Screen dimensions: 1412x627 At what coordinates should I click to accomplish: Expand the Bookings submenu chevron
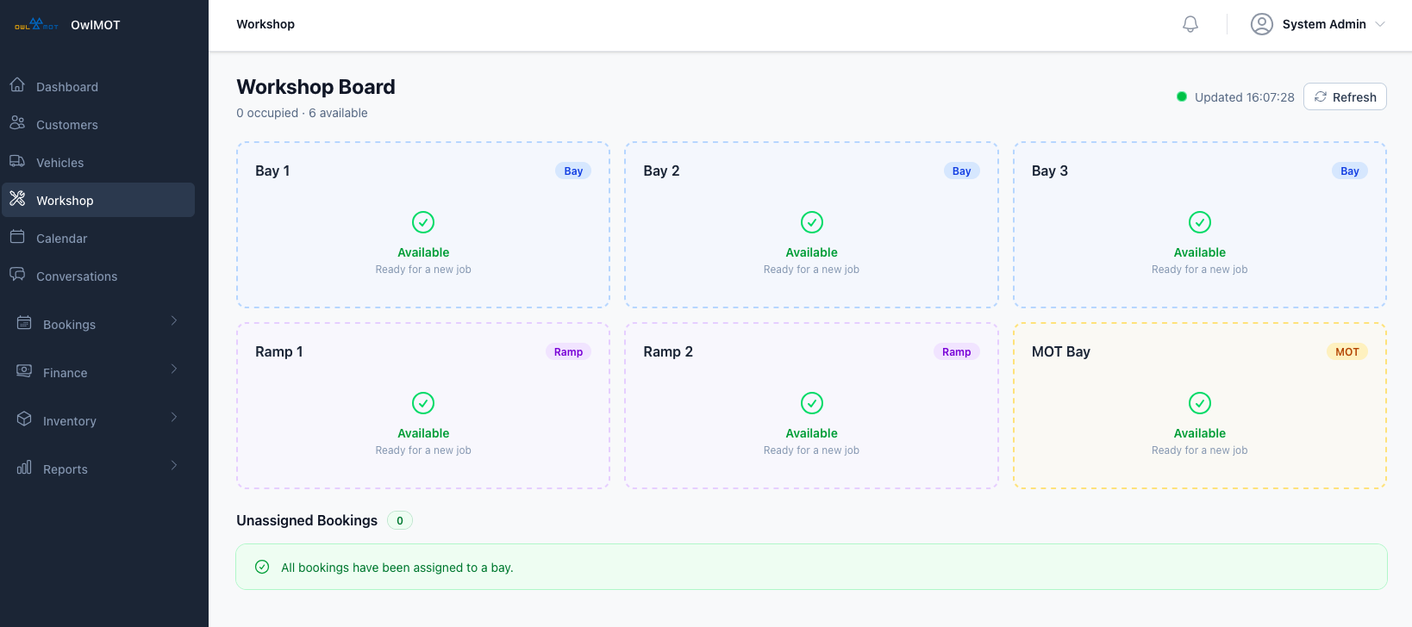[174, 321]
